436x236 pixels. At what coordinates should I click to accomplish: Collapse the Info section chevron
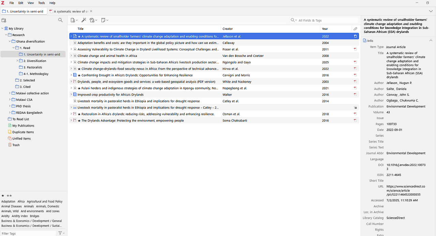point(431,41)
